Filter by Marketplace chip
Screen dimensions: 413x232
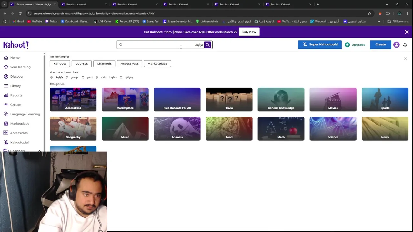point(157,63)
